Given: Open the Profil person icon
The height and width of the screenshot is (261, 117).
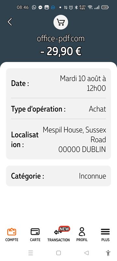Looking at the screenshot, I should click(82, 232).
